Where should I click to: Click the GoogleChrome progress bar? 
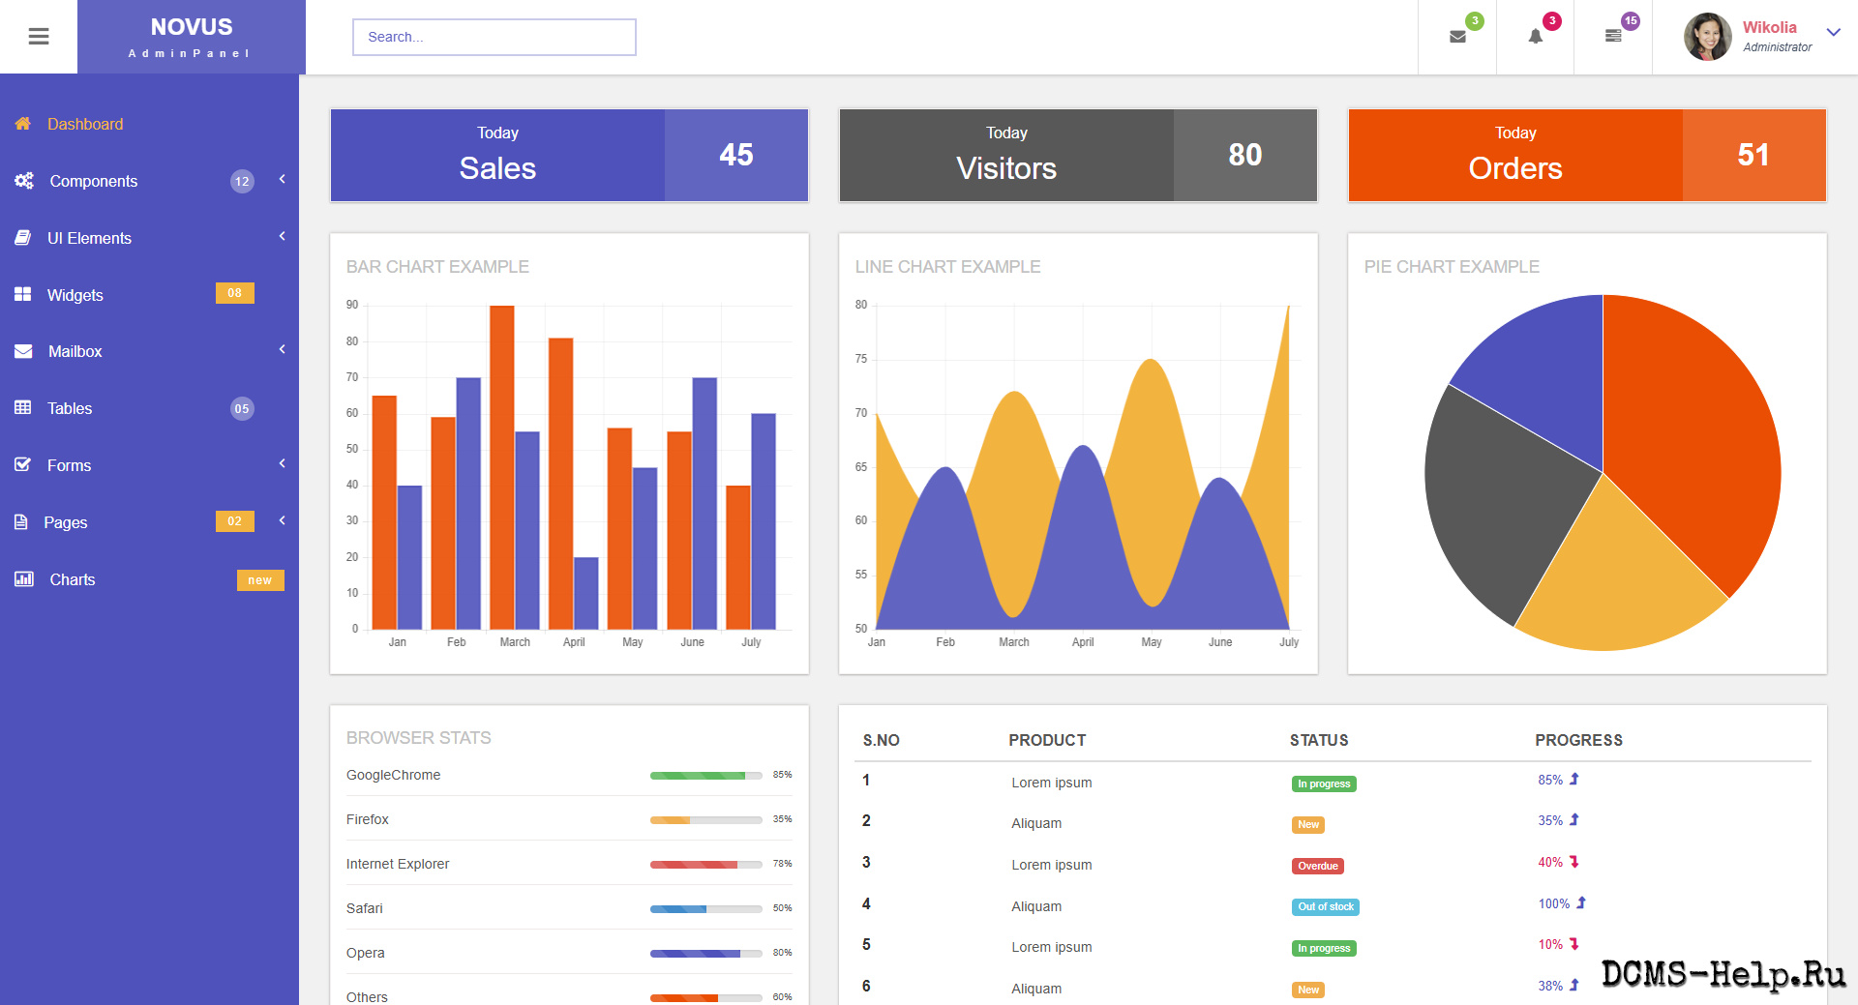click(x=705, y=776)
